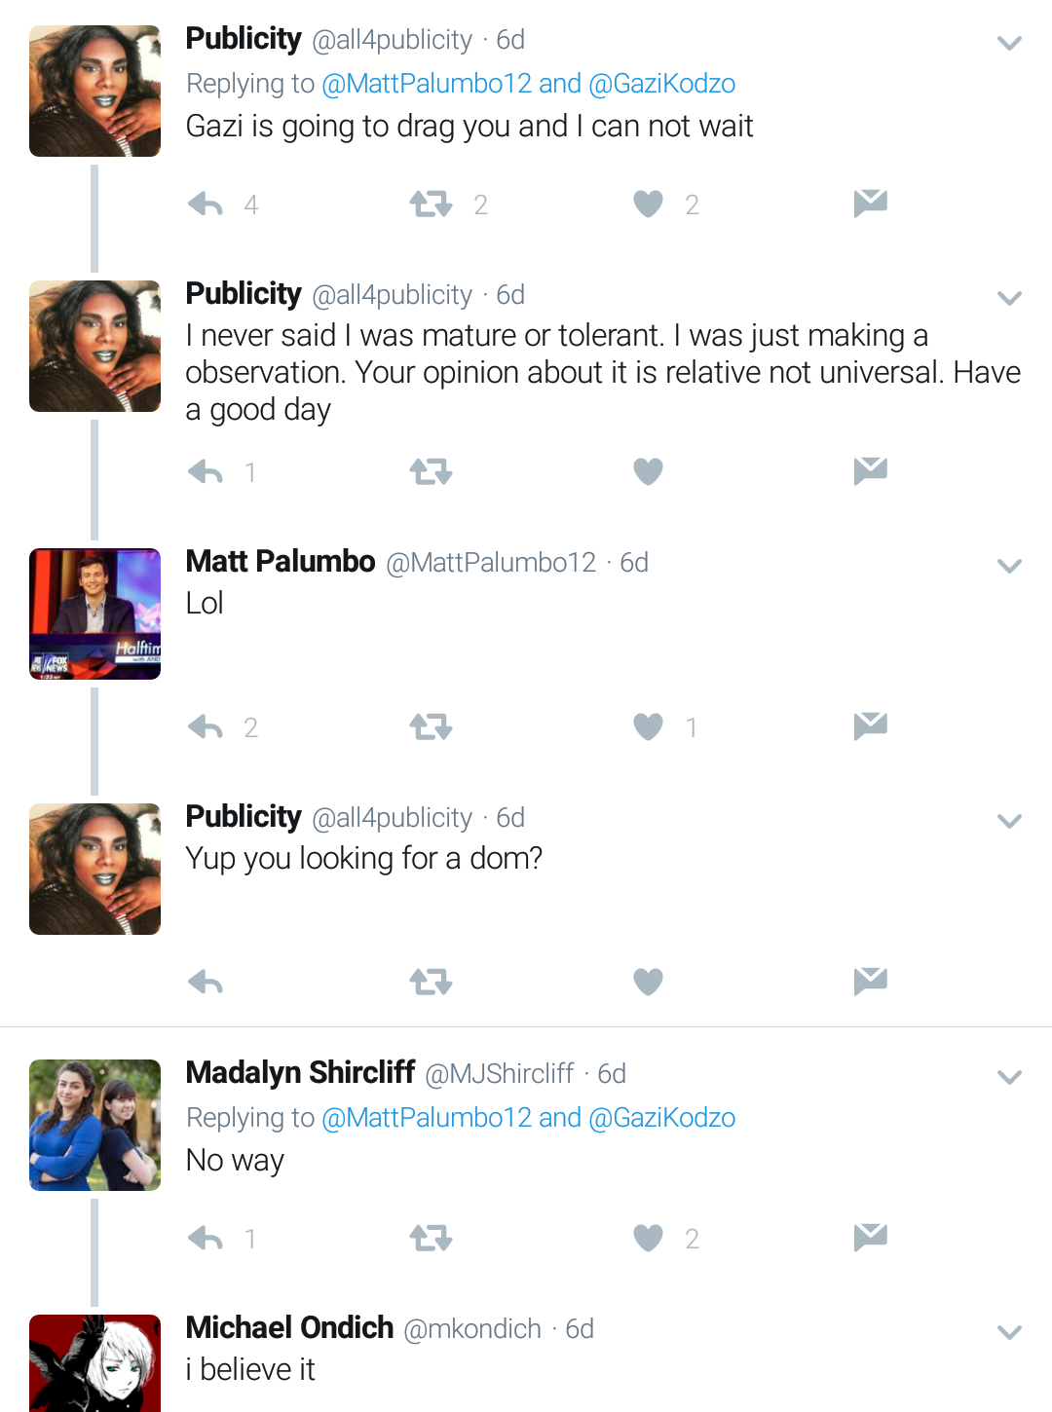The height and width of the screenshot is (1412, 1052).
Task: Like the "never said I was mature" tweet
Action: [x=648, y=472]
